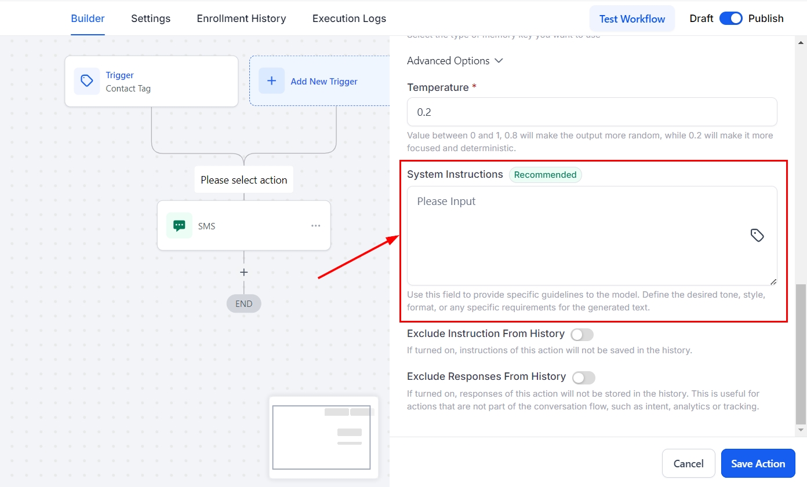
Task: Click the resize handle of System Instructions textarea
Action: click(773, 281)
